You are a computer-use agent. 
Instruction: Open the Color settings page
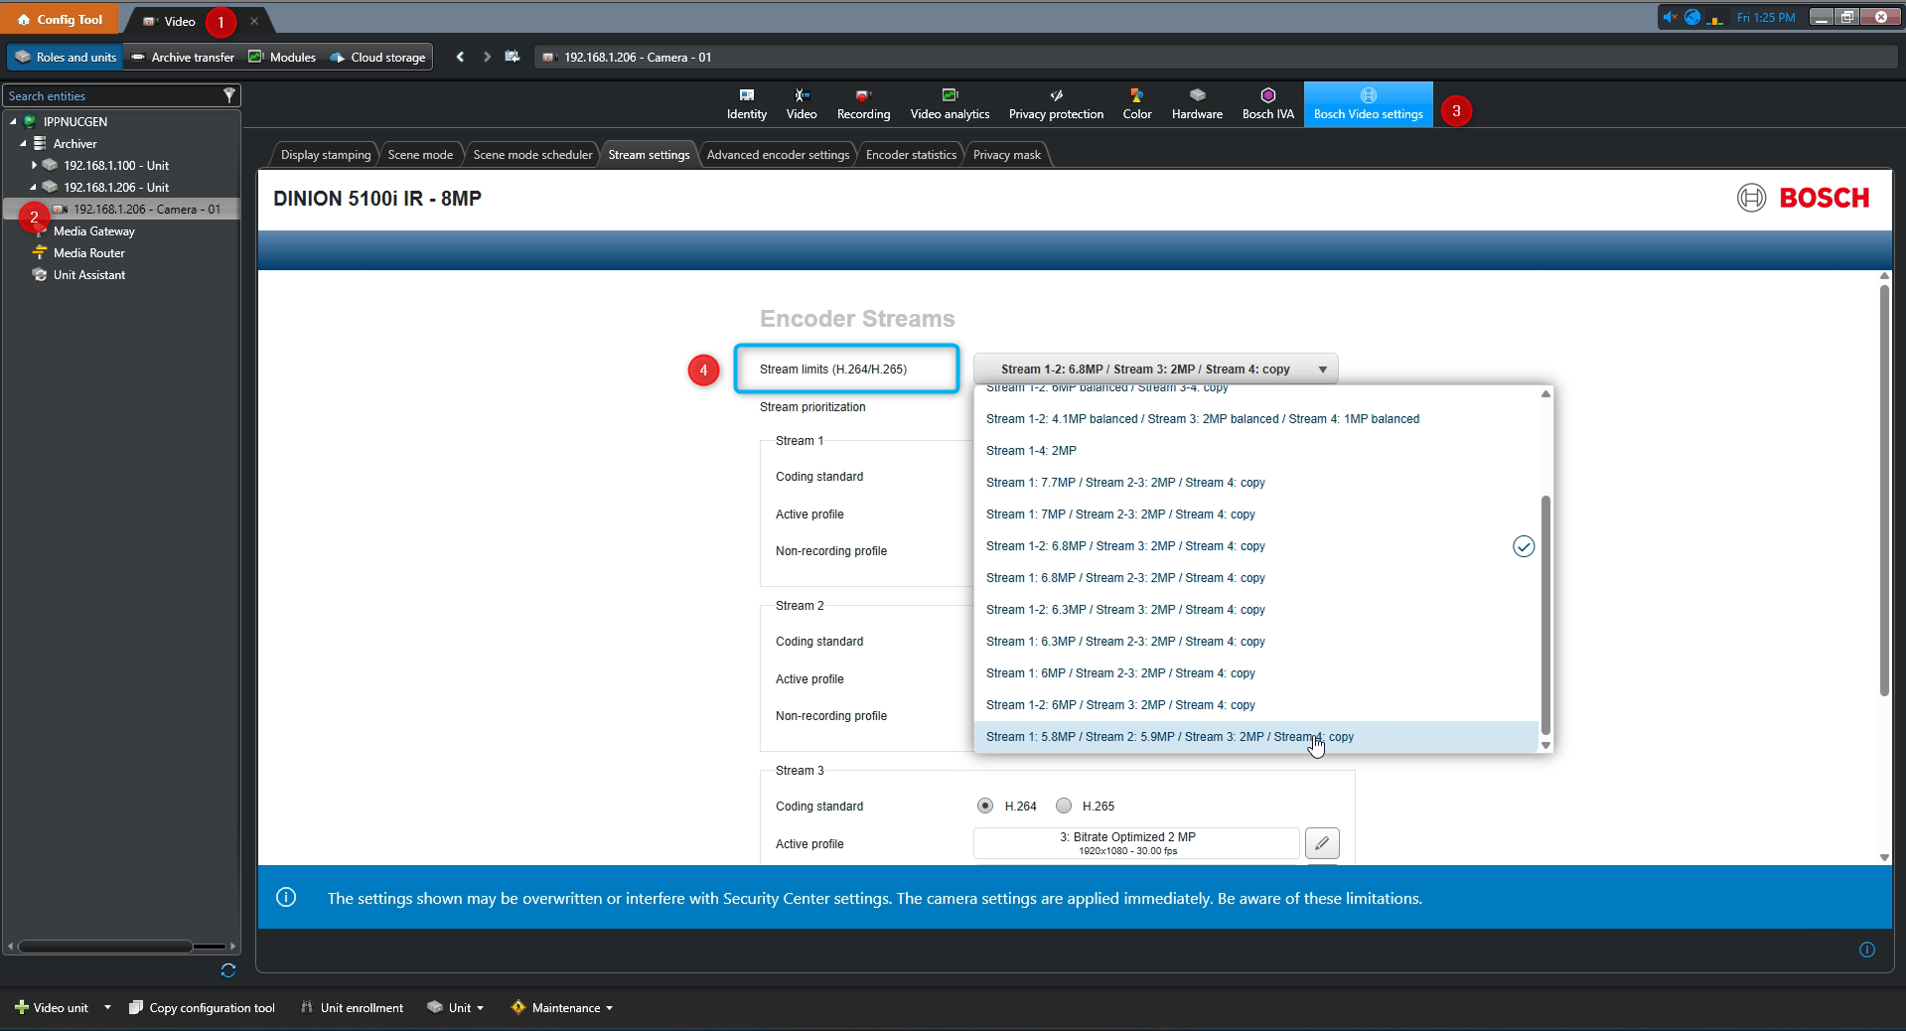pyautogui.click(x=1135, y=103)
